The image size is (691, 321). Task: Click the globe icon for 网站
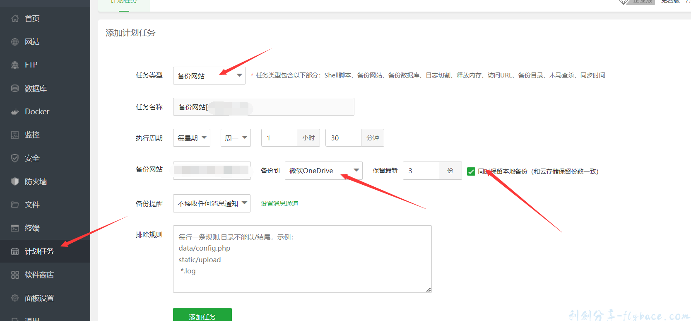tap(15, 42)
